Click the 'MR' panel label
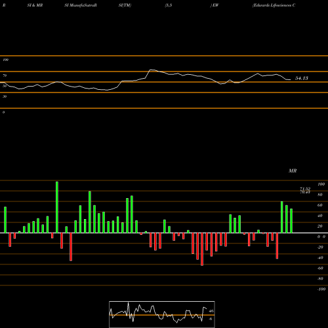 293,171
